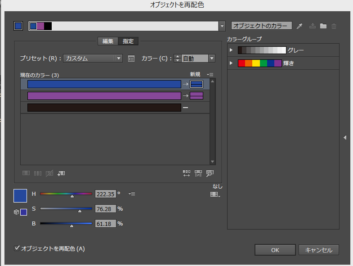The width and height of the screenshot is (353, 266).
Task: Click the 現在のカラー (3) header text
Action: click(x=40, y=75)
